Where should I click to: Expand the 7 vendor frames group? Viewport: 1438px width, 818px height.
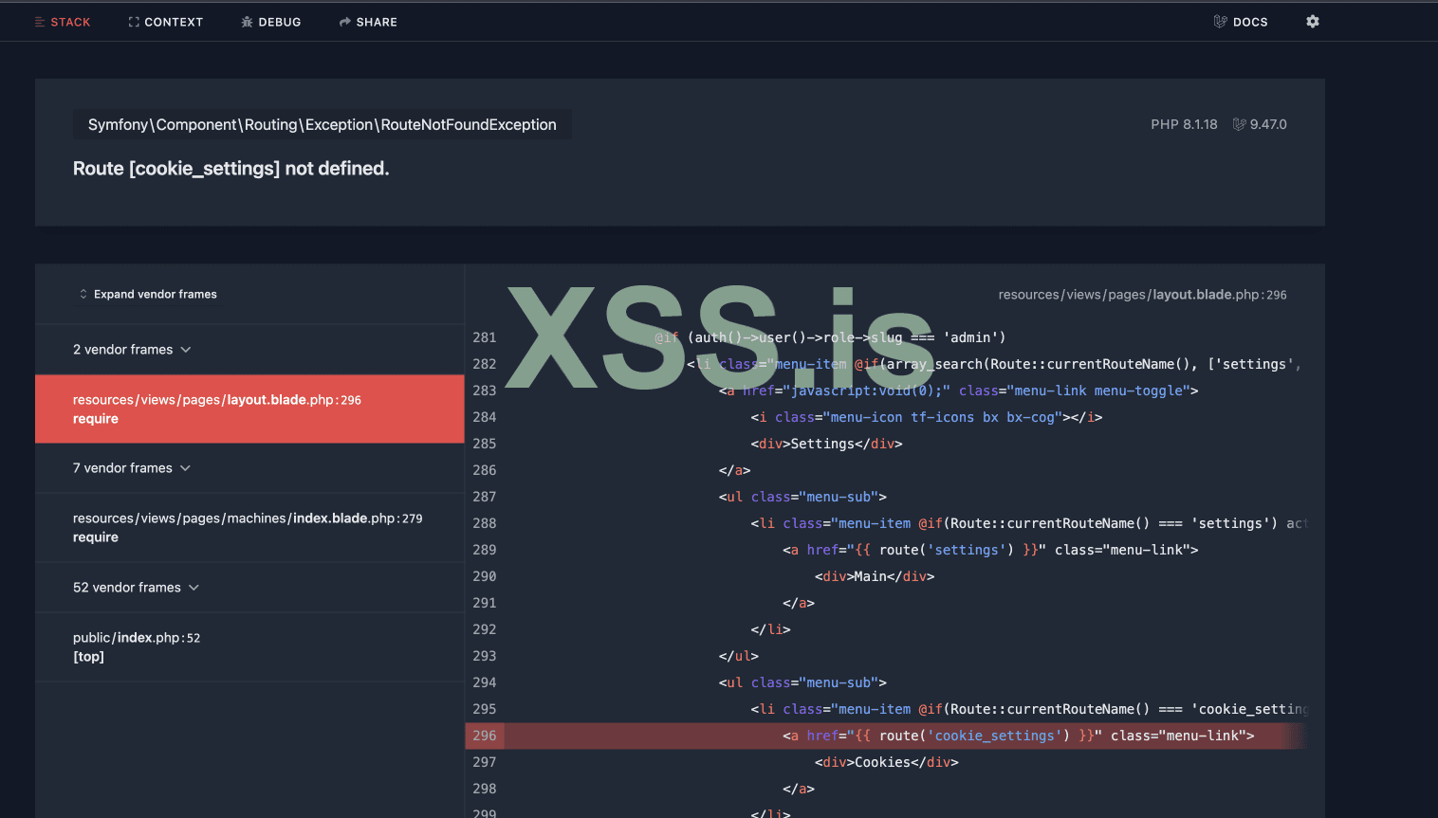132,468
